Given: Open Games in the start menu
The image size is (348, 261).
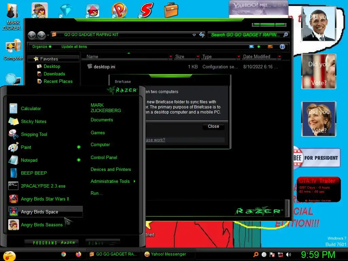Looking at the screenshot, I should 98,133.
